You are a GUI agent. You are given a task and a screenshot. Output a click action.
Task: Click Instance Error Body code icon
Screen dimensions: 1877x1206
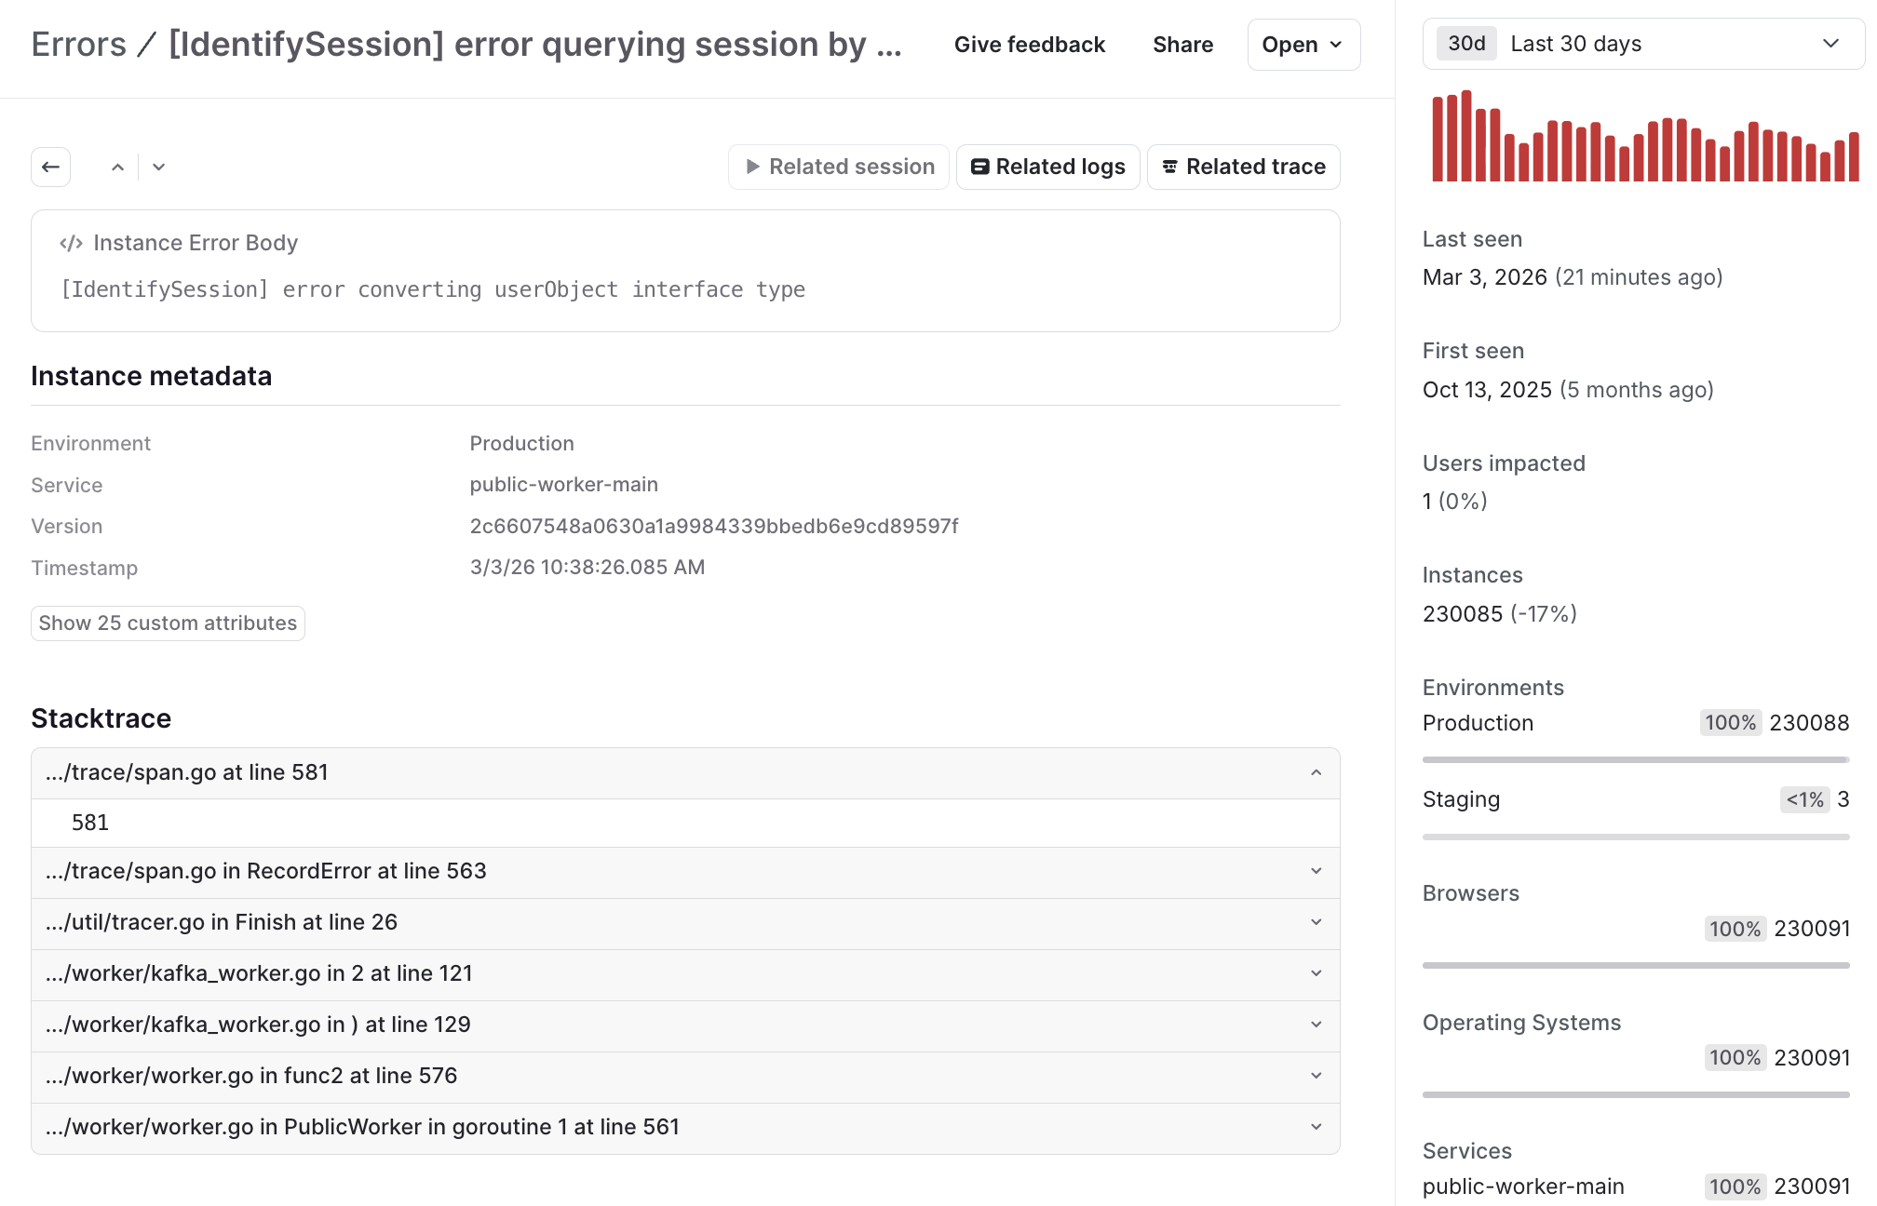pyautogui.click(x=71, y=243)
